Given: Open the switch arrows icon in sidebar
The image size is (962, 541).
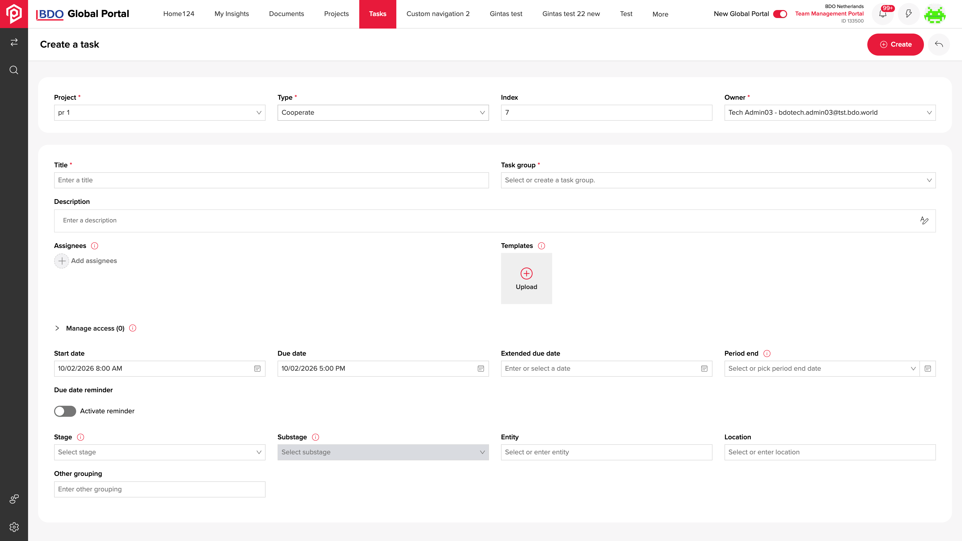Looking at the screenshot, I should (14, 42).
